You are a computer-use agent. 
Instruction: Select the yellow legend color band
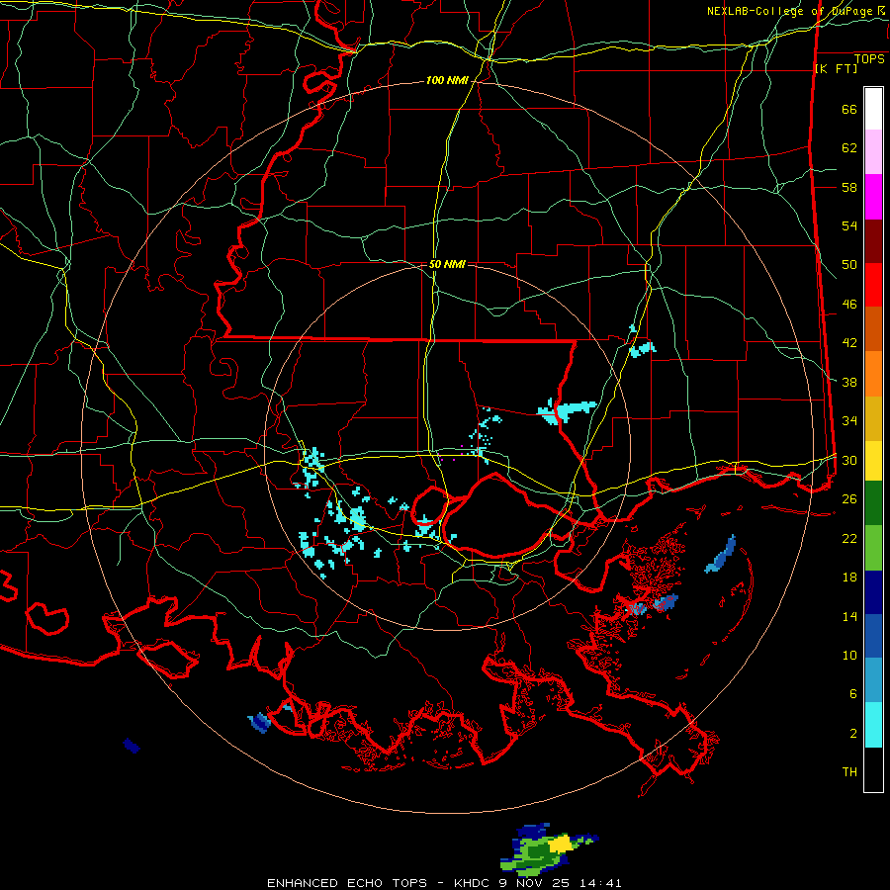(x=873, y=461)
